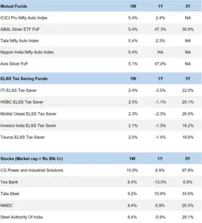Select Steel Authority Of India stock
The height and width of the screenshot is (223, 202).
(x=21, y=217)
